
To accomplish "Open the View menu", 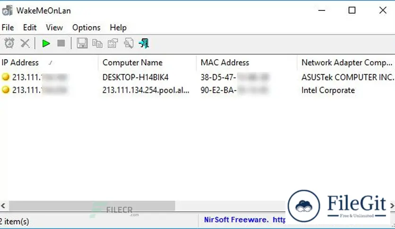I will 54,27.
